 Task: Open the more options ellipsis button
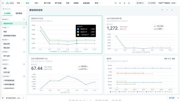(x=176, y=10)
